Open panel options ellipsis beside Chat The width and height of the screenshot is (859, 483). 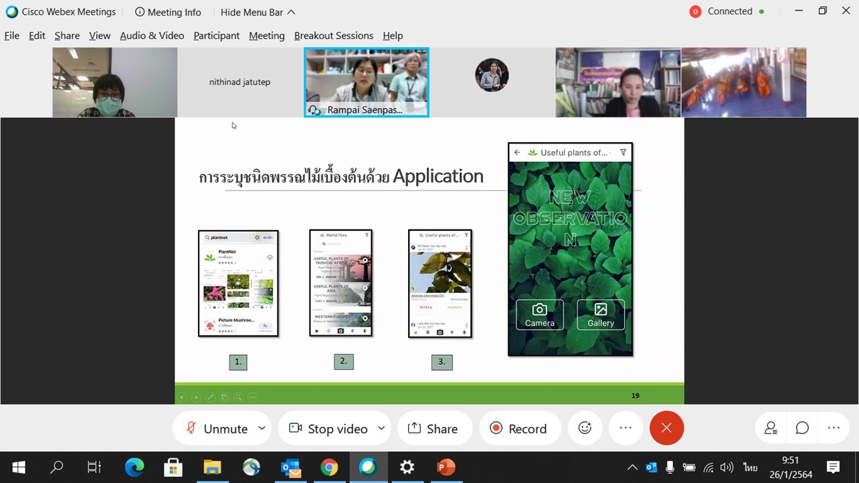[833, 428]
